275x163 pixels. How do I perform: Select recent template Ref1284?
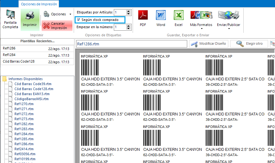click(x=37, y=55)
